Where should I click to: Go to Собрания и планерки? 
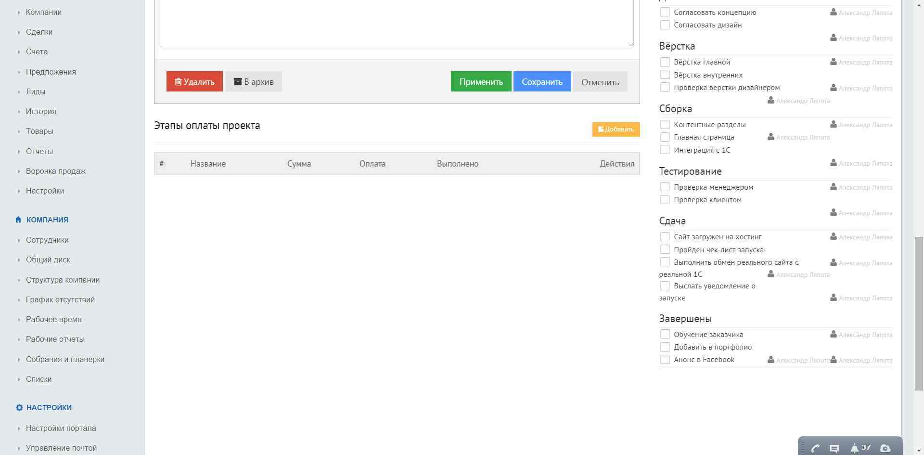[x=65, y=359]
